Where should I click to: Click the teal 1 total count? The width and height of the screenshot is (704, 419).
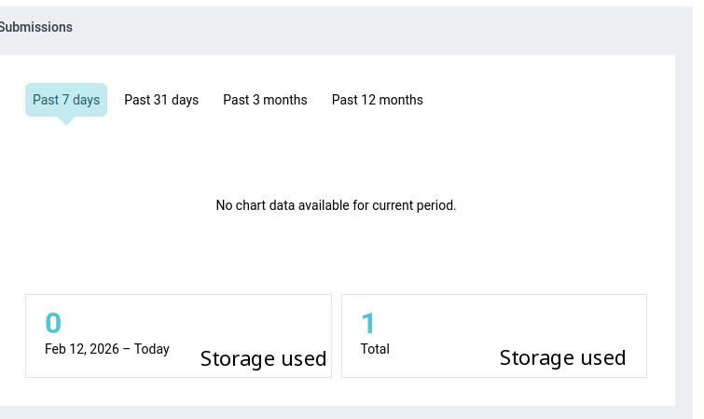click(x=367, y=323)
